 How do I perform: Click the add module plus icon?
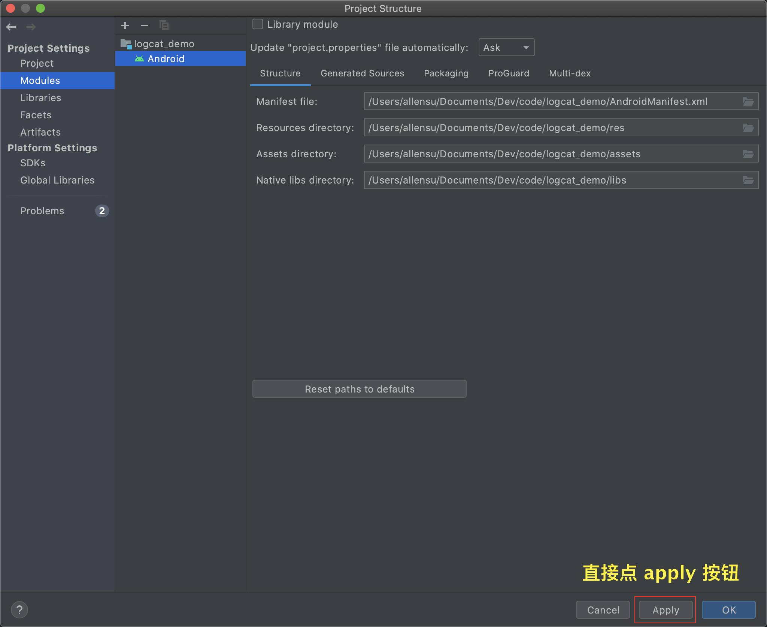[x=125, y=25]
